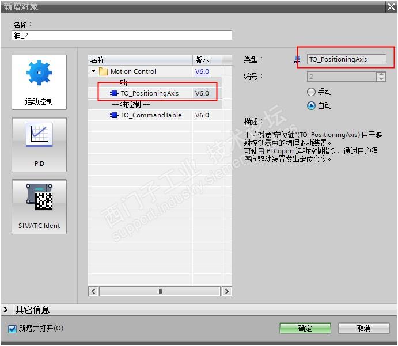Cancel using the 取消 button

(364, 328)
